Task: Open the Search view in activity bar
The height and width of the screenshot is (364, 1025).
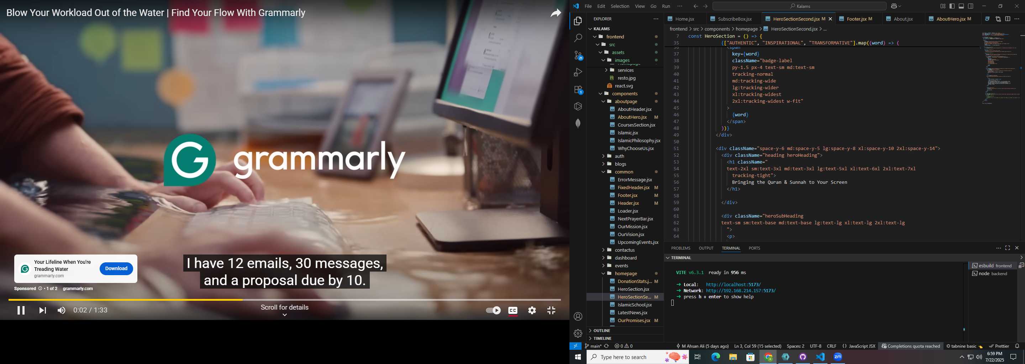Action: coord(578,38)
